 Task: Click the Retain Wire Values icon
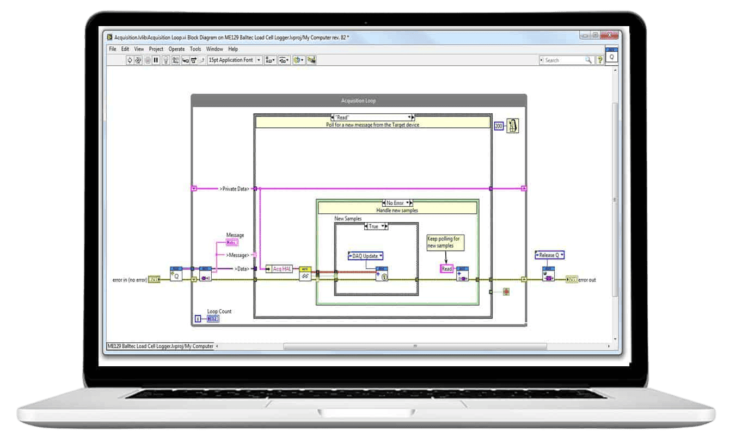coord(175,60)
